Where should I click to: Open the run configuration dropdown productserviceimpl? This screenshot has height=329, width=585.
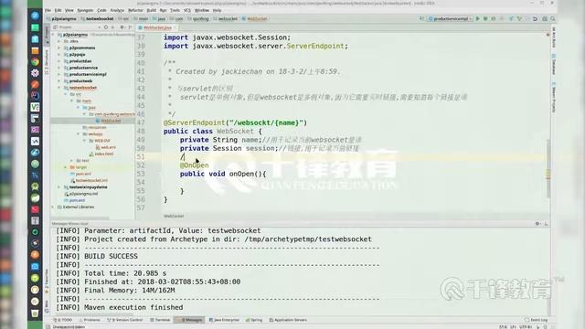(x=451, y=18)
